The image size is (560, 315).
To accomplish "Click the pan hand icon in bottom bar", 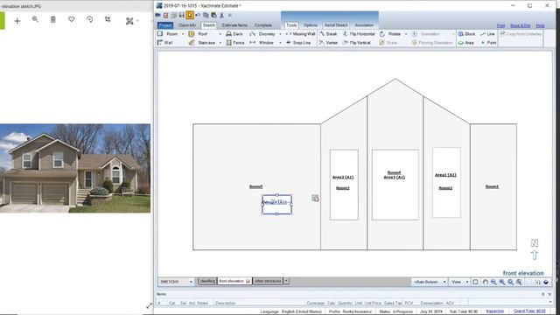I will (x=485, y=282).
